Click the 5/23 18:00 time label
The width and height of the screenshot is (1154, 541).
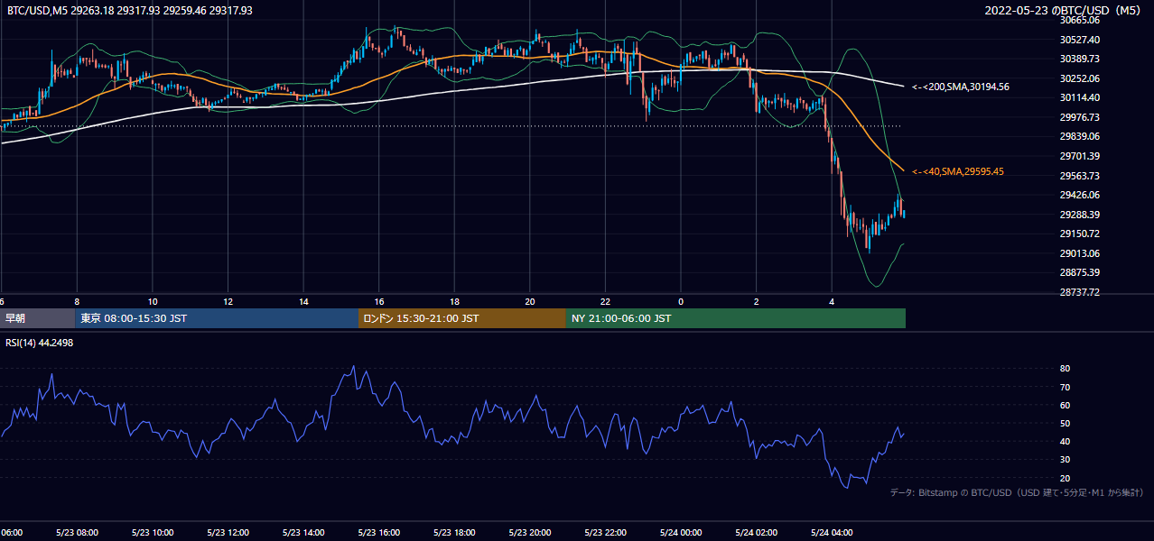(454, 533)
